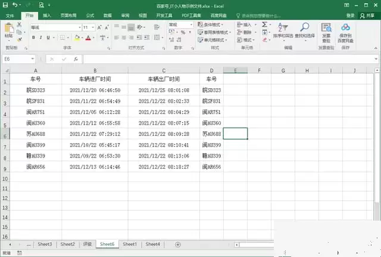Click the Clear eraser icon
The height and width of the screenshot is (257, 381).
pos(265,40)
